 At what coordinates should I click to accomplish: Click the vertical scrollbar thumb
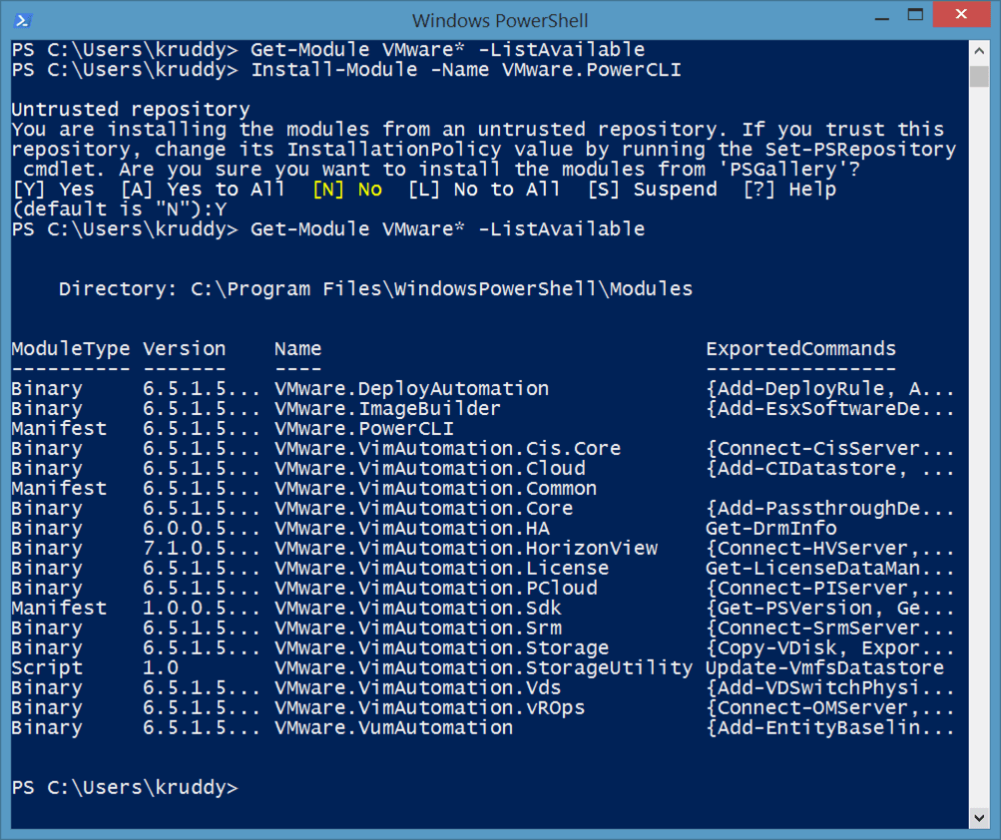(980, 78)
